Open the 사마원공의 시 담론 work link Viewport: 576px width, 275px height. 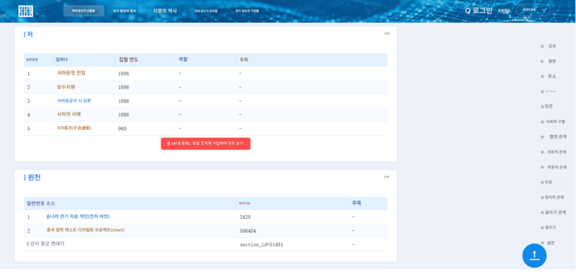click(74, 101)
